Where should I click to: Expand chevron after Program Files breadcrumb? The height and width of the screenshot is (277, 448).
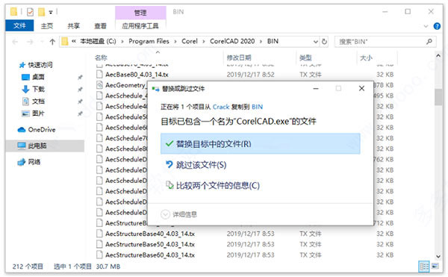[175, 42]
